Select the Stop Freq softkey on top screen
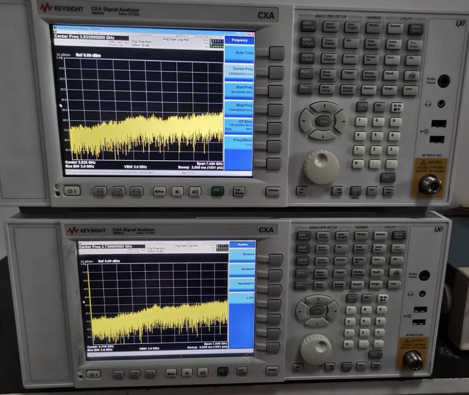Viewport: 469px width, 395px height. pyautogui.click(x=239, y=108)
